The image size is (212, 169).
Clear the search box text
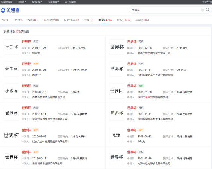[203, 10]
